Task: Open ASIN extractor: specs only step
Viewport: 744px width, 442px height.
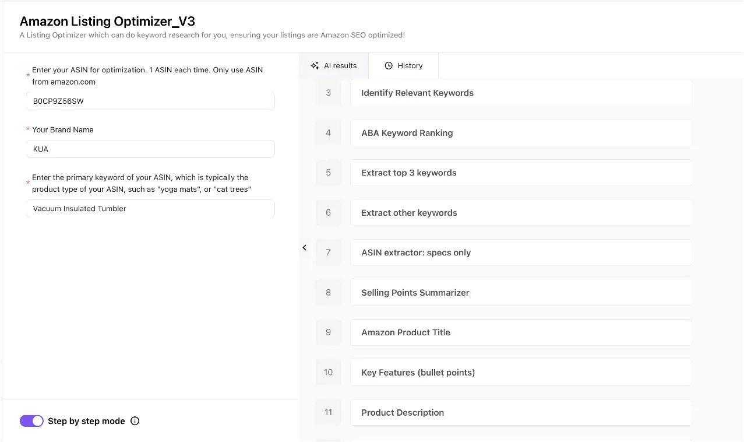Action: tap(520, 252)
